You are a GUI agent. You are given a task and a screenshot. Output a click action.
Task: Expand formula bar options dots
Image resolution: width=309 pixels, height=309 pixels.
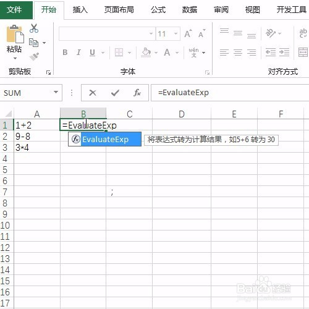pyautogui.click(x=72, y=93)
